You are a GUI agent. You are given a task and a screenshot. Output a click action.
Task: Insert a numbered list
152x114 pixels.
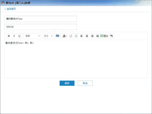(71, 36)
